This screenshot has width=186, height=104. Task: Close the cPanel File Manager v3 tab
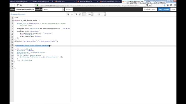coord(97,2)
